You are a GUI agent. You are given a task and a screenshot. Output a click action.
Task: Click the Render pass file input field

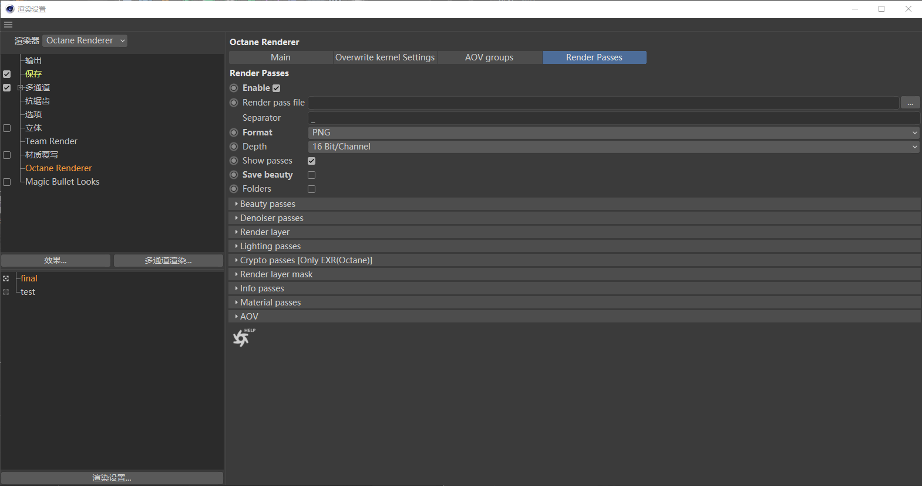pyautogui.click(x=604, y=103)
